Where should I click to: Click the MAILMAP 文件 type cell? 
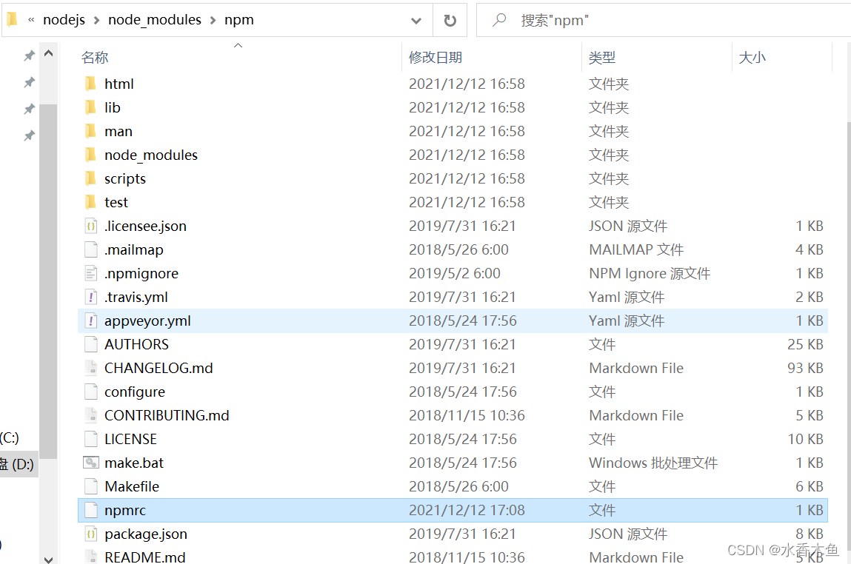[636, 249]
